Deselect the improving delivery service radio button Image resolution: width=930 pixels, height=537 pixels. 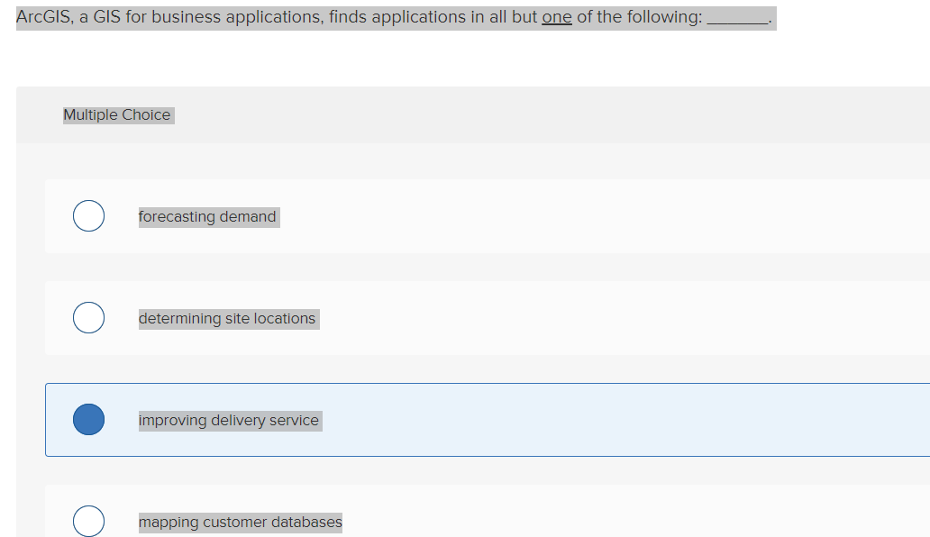[88, 419]
